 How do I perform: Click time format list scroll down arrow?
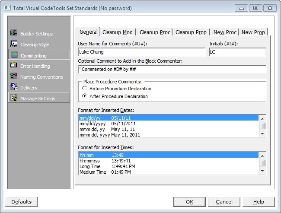pos(262,171)
